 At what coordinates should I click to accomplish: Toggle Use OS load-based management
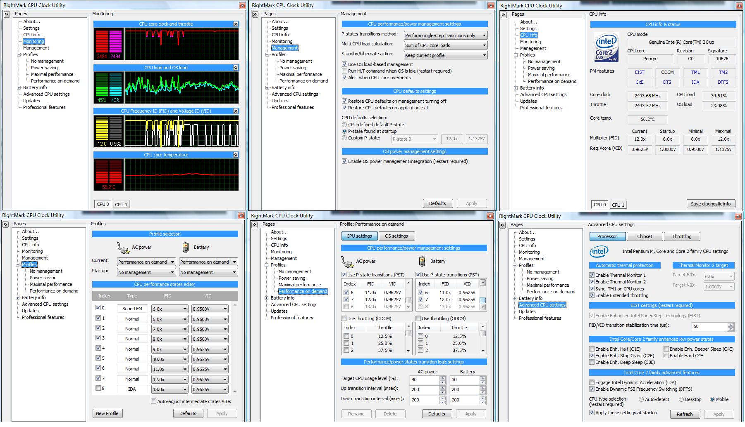(344, 64)
